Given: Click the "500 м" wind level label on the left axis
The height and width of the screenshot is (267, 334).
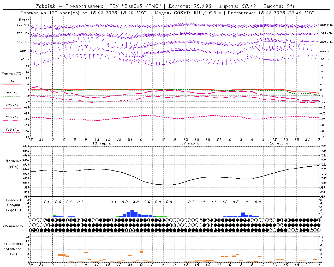Looking at the screenshot, I should pos(25,51).
